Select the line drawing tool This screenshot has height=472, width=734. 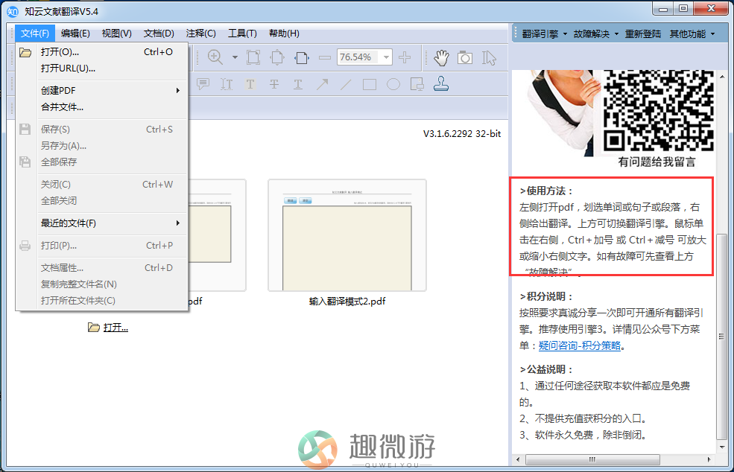click(x=346, y=84)
